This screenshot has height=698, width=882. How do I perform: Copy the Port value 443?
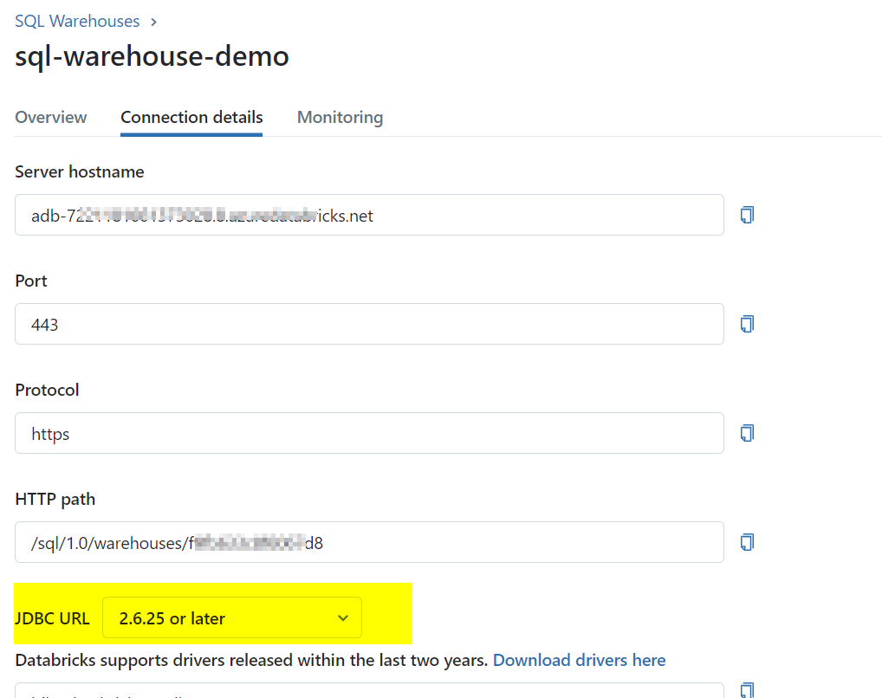point(747,324)
